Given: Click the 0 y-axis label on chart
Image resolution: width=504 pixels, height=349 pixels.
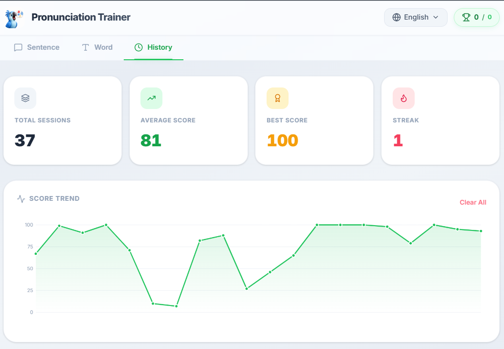Looking at the screenshot, I should [32, 312].
